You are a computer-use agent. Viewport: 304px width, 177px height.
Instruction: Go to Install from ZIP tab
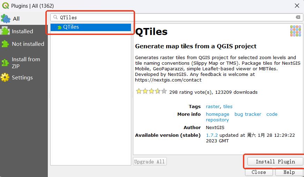point(24,63)
